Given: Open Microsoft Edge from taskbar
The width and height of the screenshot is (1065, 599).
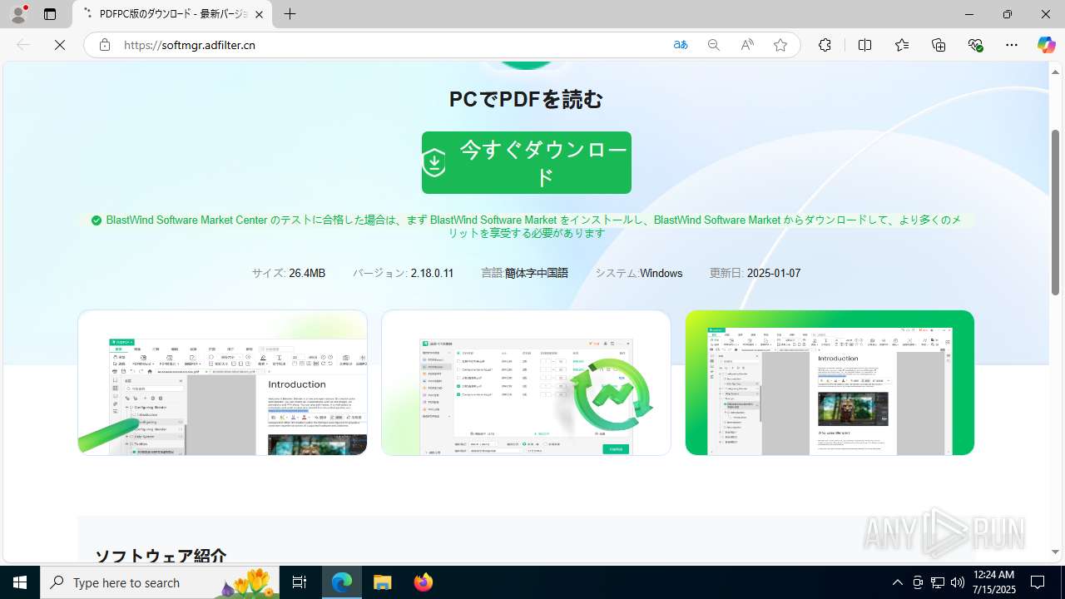Looking at the screenshot, I should (342, 582).
